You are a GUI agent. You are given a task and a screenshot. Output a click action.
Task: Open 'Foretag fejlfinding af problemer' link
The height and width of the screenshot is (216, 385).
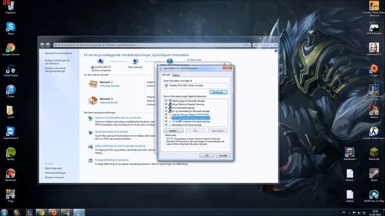(112, 160)
